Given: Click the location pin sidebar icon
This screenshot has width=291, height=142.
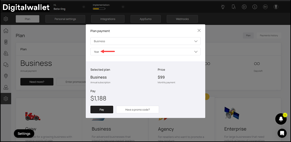Looking at the screenshot, I should [6, 76].
